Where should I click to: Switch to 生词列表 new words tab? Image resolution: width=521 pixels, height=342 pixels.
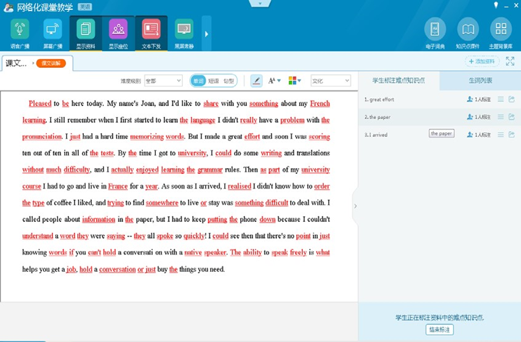480,81
